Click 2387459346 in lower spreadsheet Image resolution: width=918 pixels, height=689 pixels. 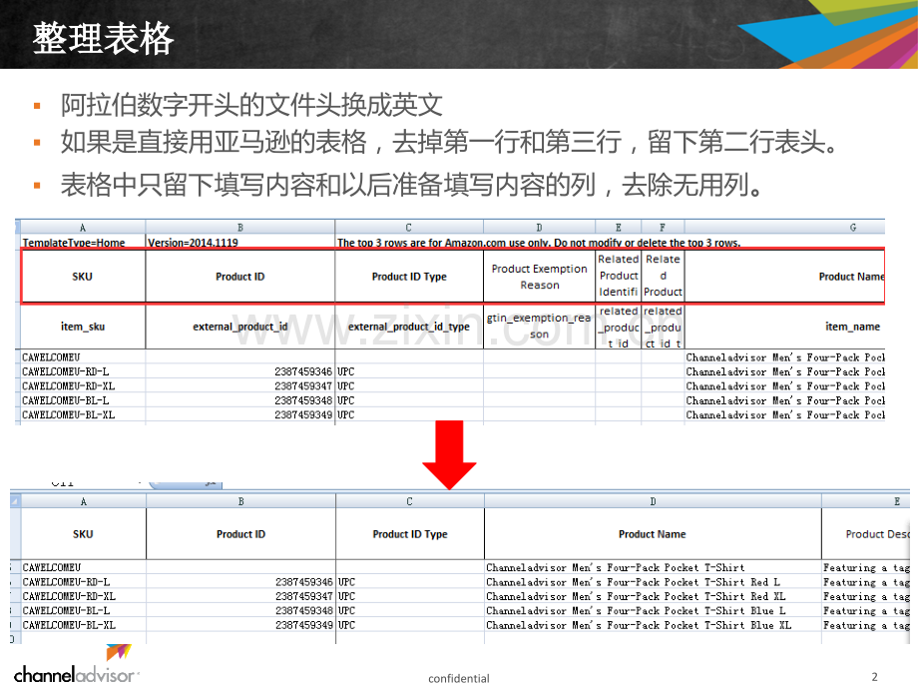(x=240, y=582)
